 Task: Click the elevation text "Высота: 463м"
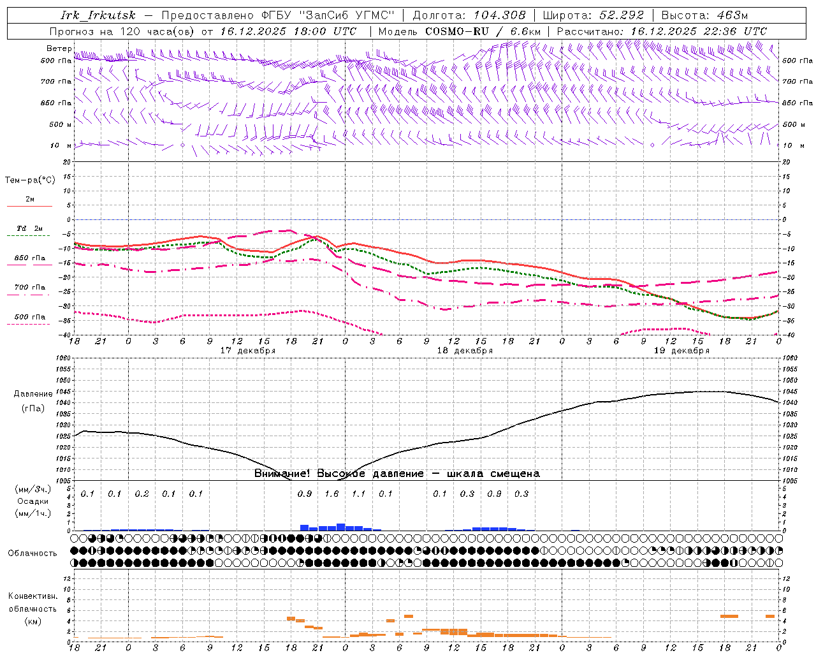[704, 15]
